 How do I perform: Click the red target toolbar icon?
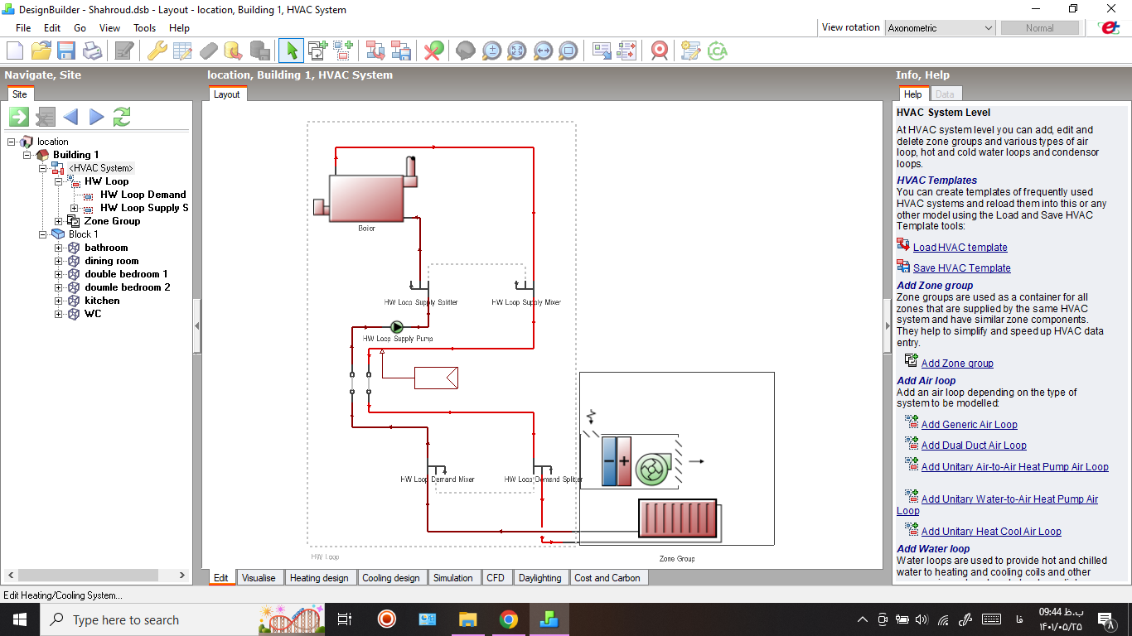[x=660, y=51]
